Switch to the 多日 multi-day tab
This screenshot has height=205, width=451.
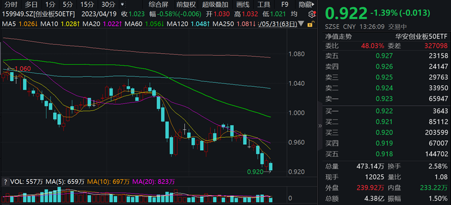31,4
